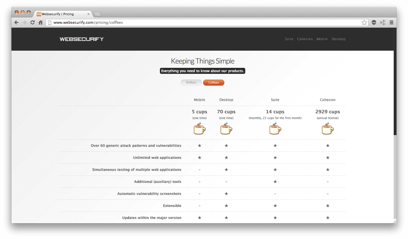The width and height of the screenshot is (408, 239).
Task: Click Desktop star for Over 60 attack patterns
Action: pos(226,146)
